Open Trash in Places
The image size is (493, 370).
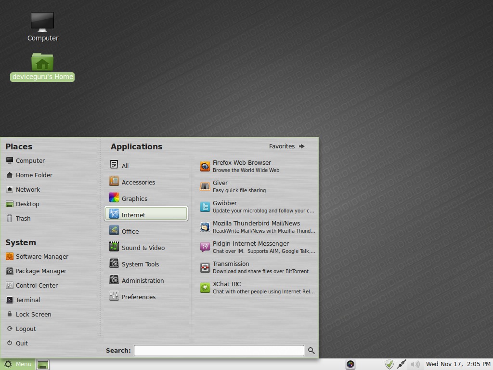pos(18,218)
